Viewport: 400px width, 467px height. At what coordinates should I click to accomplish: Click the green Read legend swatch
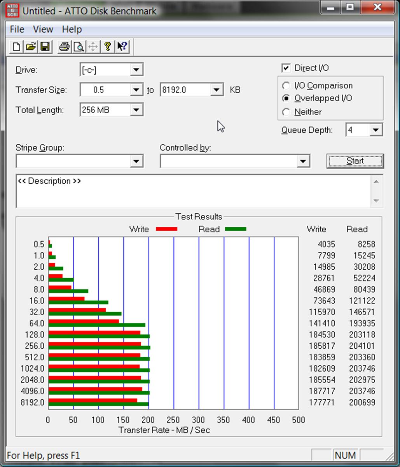(236, 229)
